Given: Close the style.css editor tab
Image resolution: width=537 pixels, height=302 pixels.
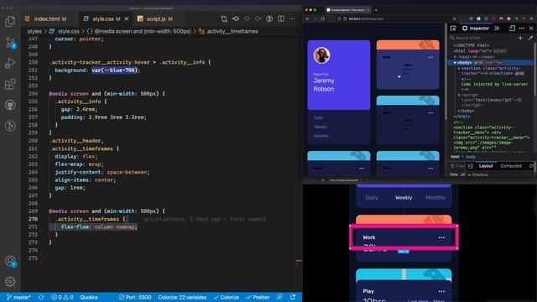Looking at the screenshot, I should click(x=127, y=18).
